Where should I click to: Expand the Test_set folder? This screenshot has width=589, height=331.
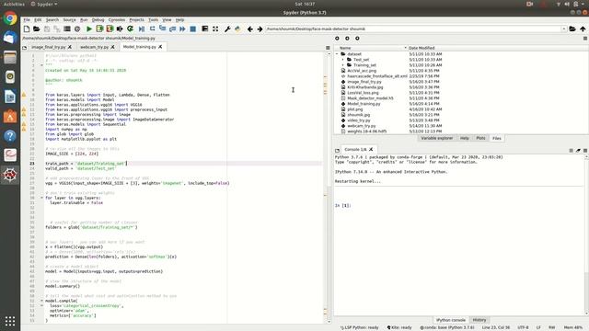(x=342, y=60)
